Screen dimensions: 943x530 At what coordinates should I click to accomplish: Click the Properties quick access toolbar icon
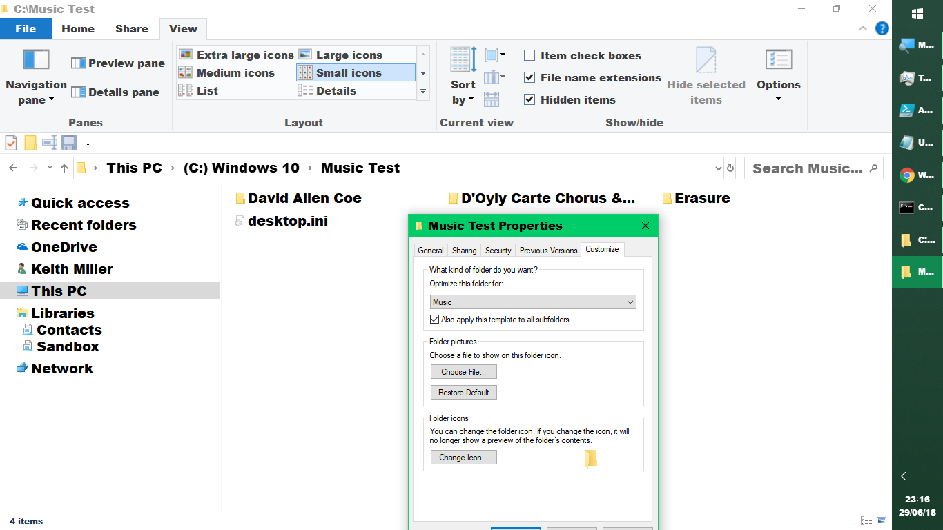(11, 143)
